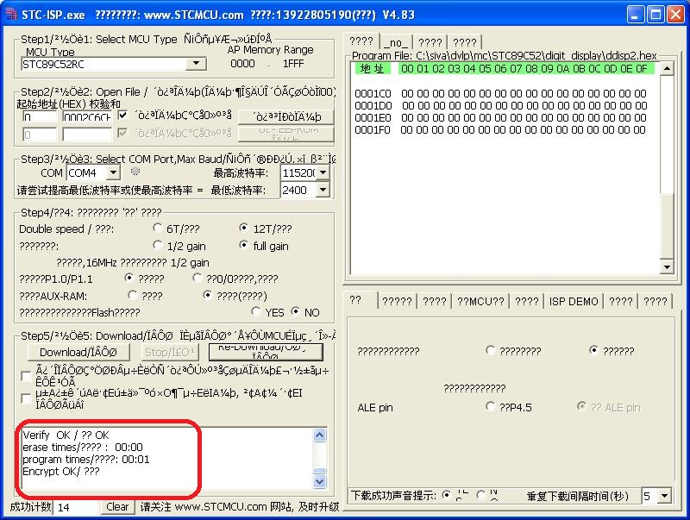Click the Encrypt OK log line
The height and width of the screenshot is (520, 690).
(x=61, y=471)
